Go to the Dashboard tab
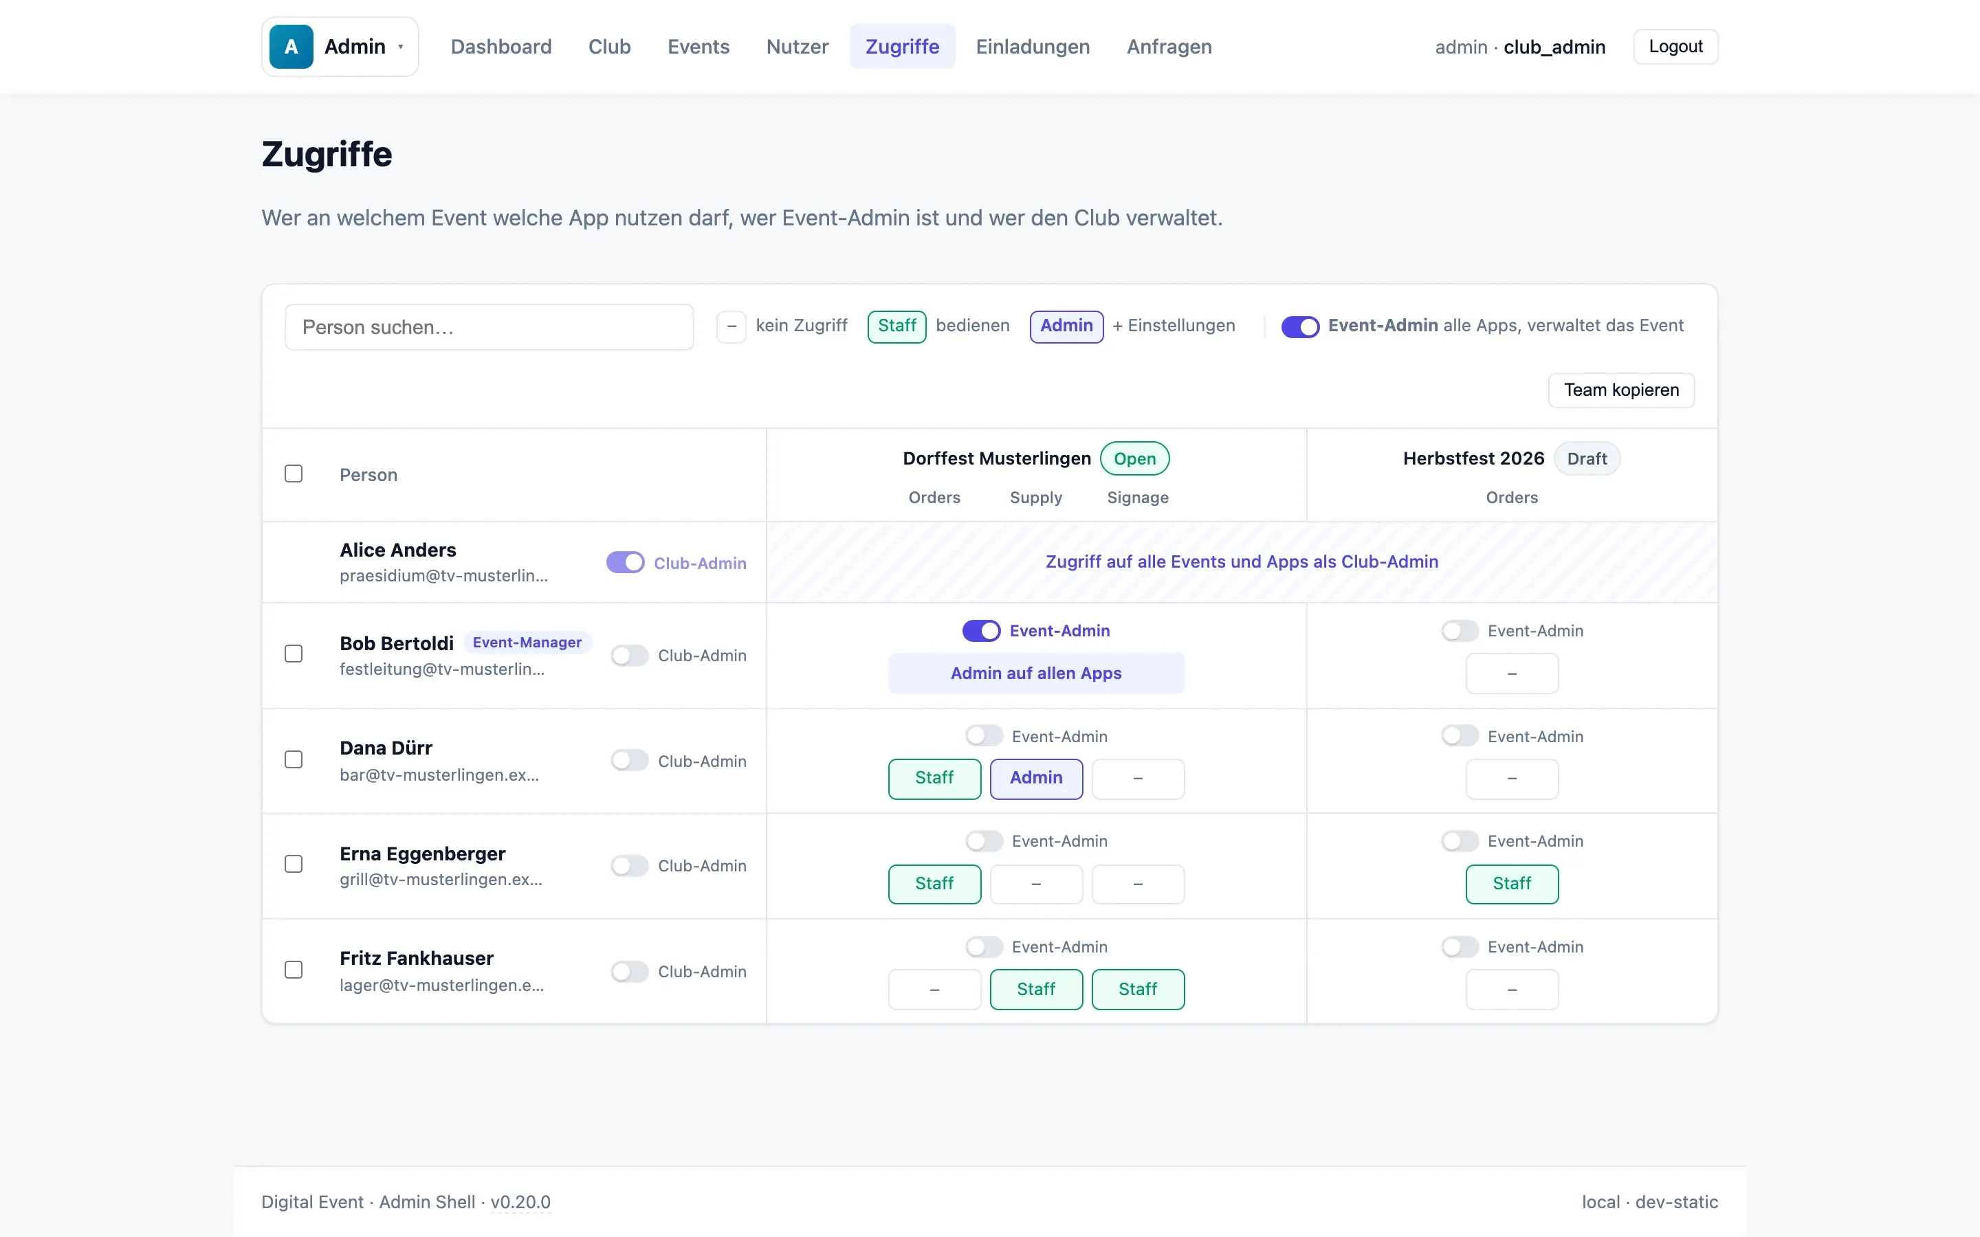Screen dimensions: 1980x1237 500,47
